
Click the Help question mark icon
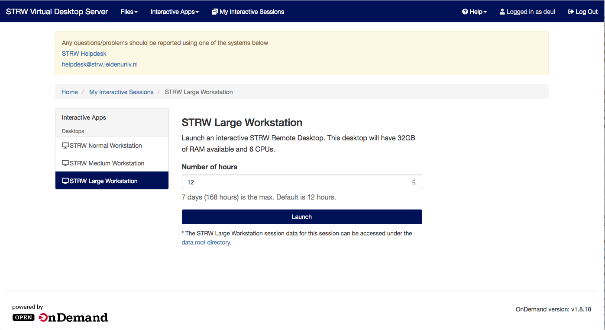465,12
